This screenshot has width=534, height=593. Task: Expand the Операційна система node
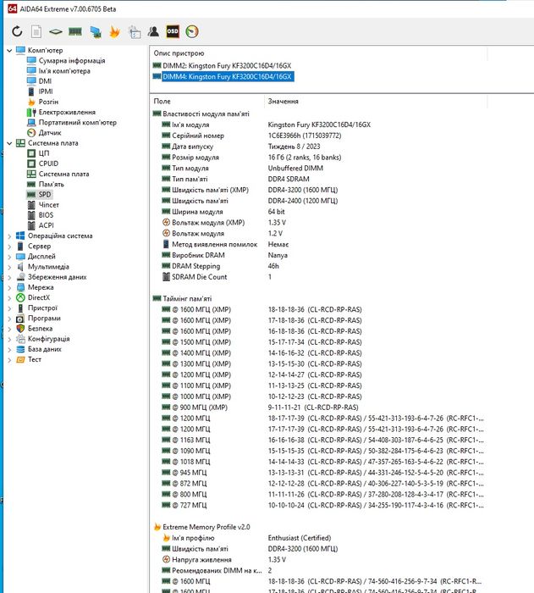pyautogui.click(x=9, y=236)
